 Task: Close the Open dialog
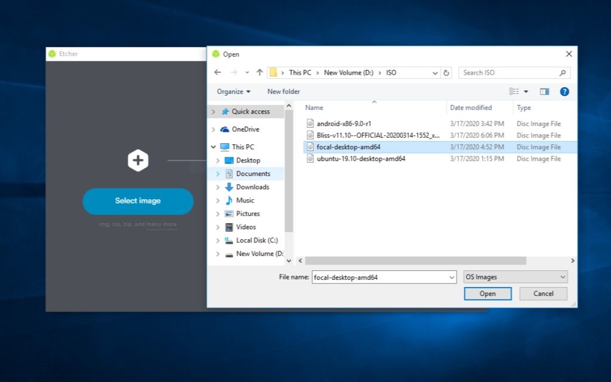(x=569, y=54)
